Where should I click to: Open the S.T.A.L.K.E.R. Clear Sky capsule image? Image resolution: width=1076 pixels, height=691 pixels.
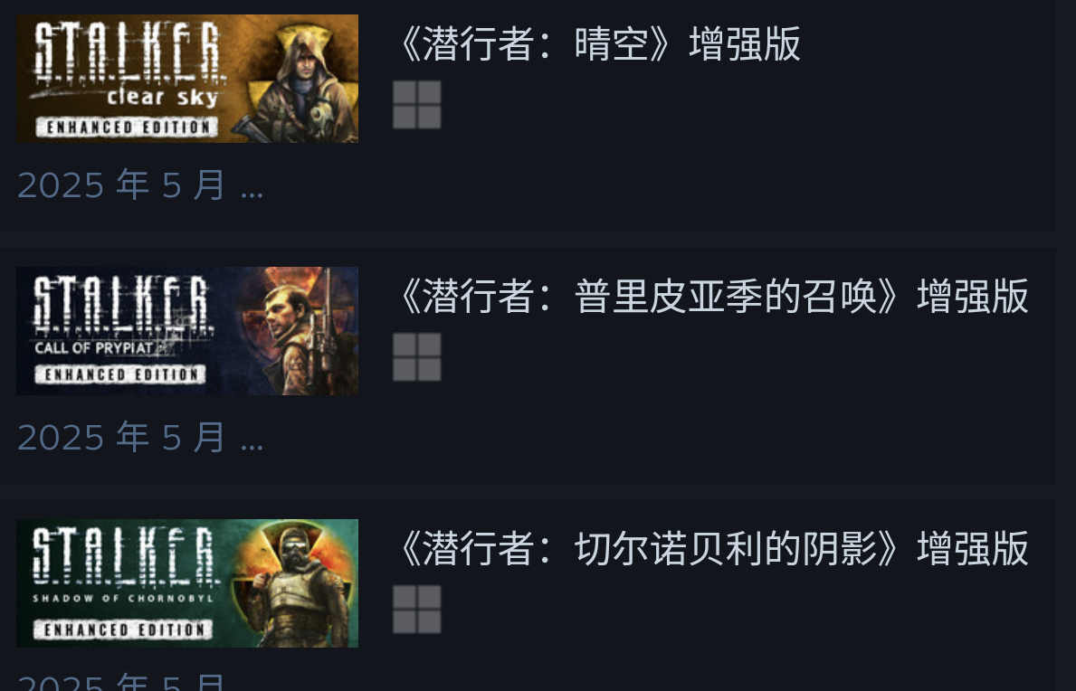point(187,79)
